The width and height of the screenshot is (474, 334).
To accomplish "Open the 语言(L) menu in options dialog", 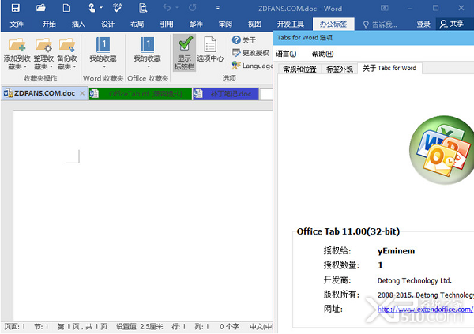I will coord(286,54).
